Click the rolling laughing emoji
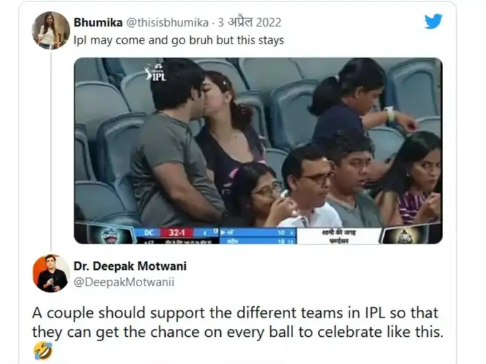Viewport: 486px width, 364px height. tap(43, 350)
